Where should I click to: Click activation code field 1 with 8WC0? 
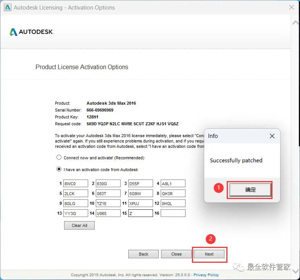(76, 183)
